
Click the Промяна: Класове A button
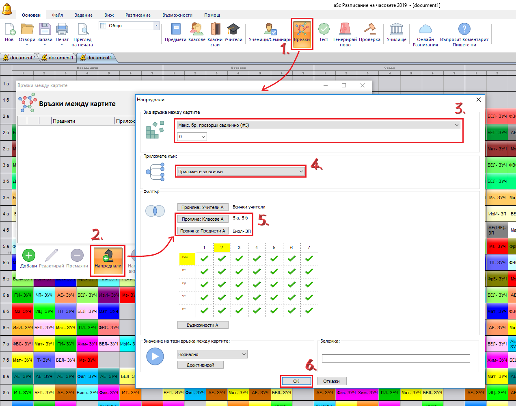[203, 219]
